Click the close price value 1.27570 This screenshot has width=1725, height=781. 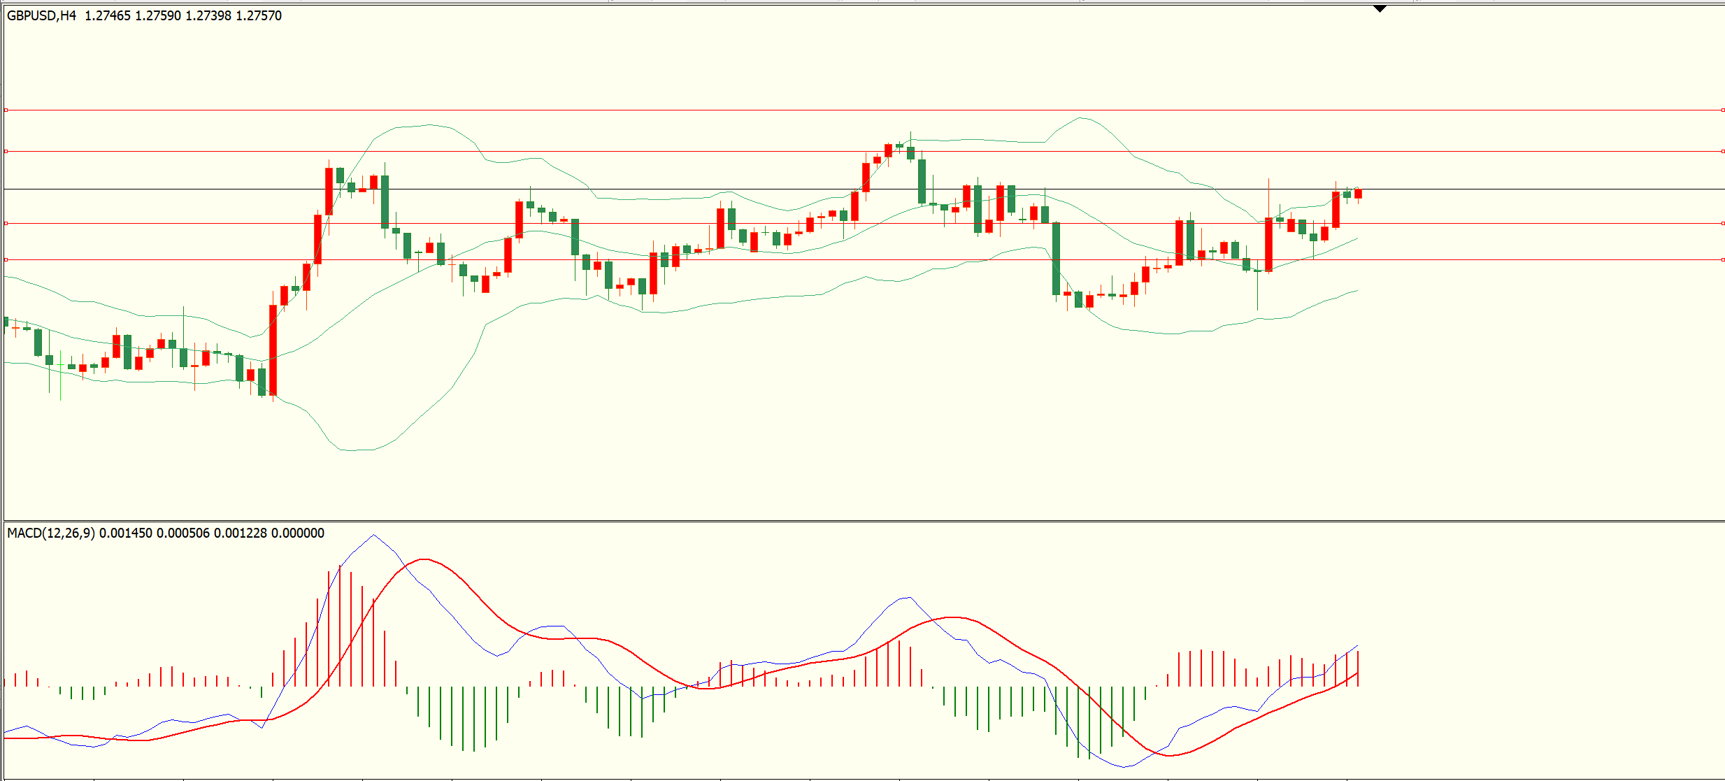click(259, 15)
